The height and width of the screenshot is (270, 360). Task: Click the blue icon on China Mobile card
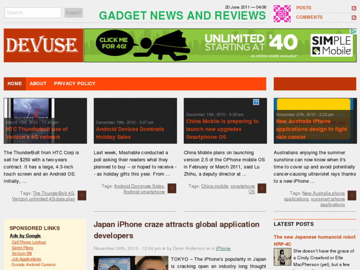coord(256,102)
